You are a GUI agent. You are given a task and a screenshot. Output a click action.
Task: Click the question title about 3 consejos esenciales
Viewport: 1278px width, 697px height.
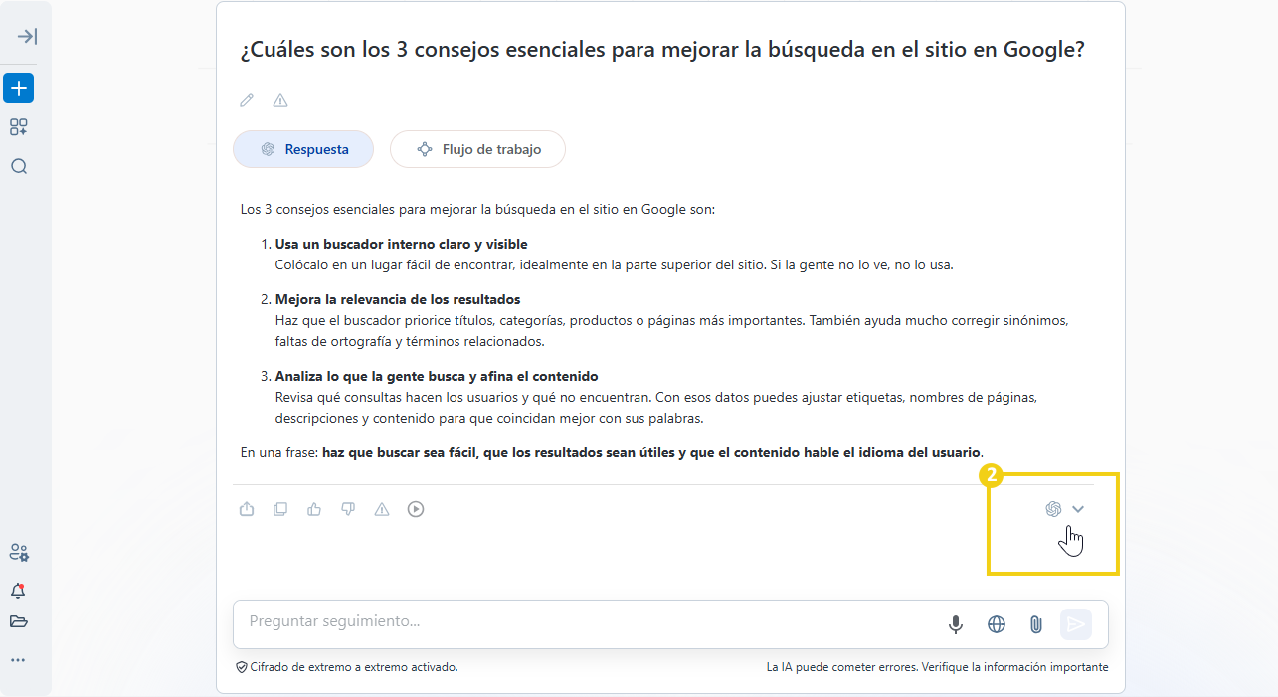[662, 51]
